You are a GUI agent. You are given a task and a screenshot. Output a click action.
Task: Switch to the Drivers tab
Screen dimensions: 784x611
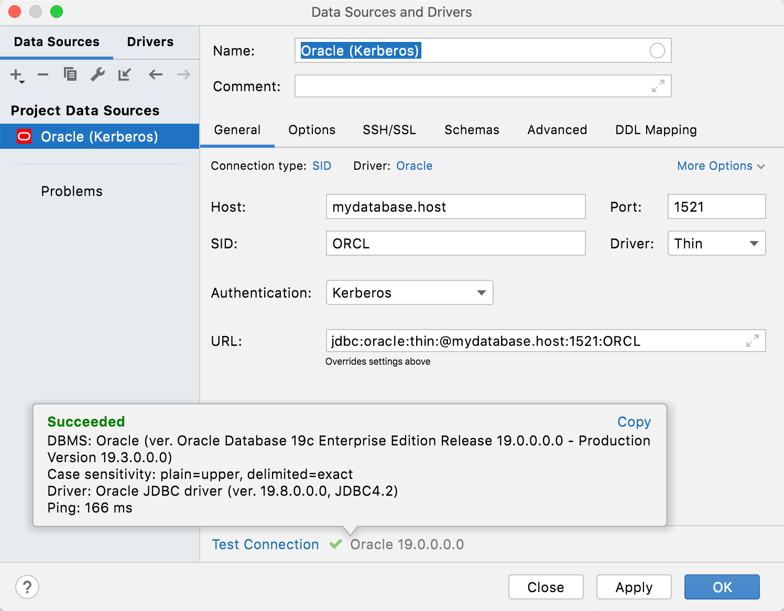tap(149, 41)
